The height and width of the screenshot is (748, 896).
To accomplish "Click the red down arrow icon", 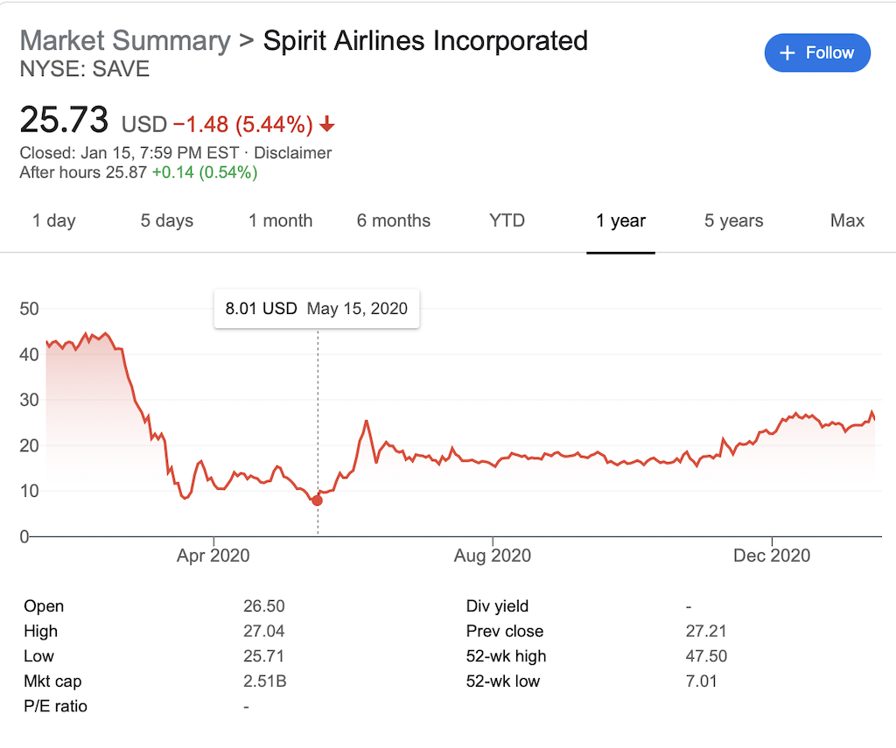I will point(327,125).
